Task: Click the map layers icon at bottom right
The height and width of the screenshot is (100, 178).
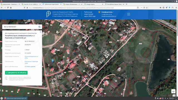Action: pyautogui.click(x=173, y=91)
